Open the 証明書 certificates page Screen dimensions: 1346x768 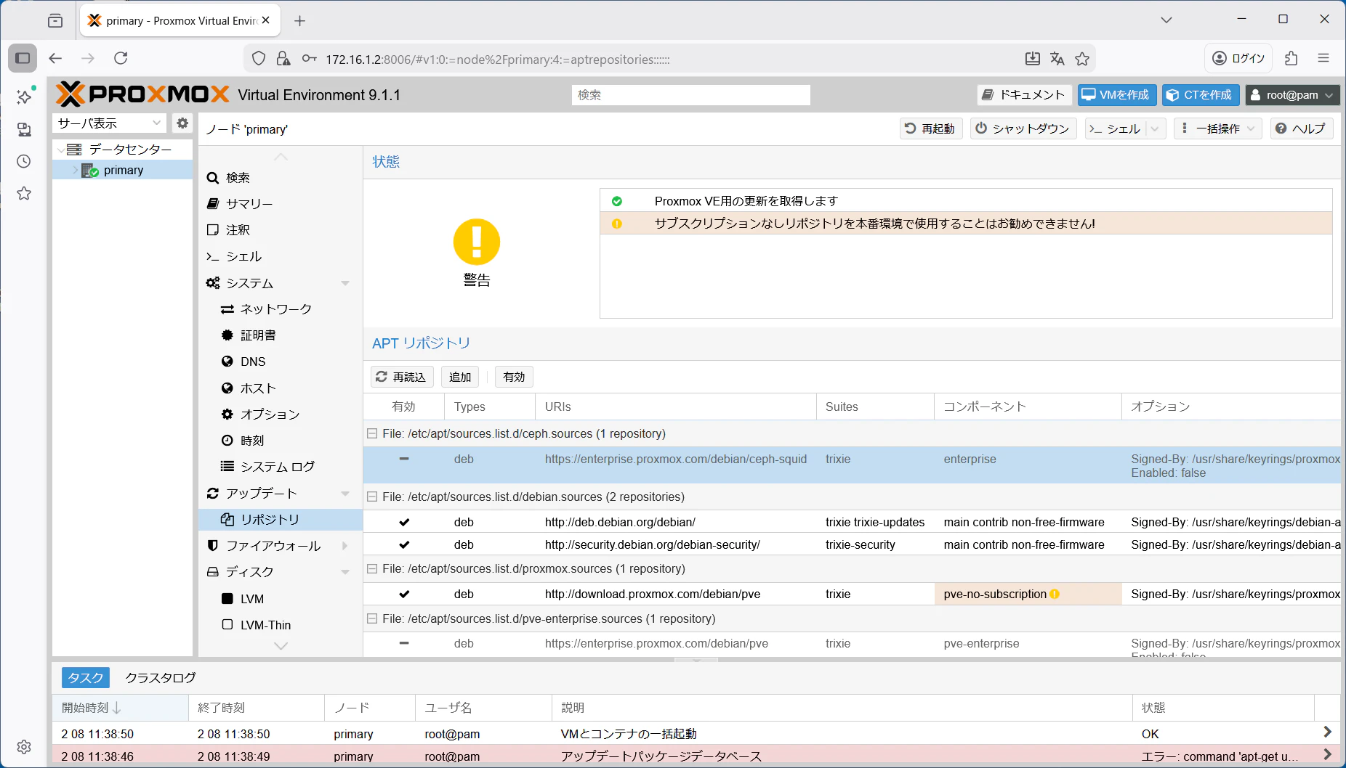[281, 335]
